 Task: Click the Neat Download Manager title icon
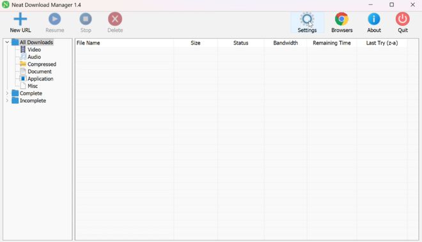tap(5, 4)
